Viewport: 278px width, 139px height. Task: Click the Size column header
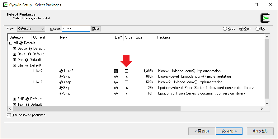pyautogui.click(x=144, y=37)
